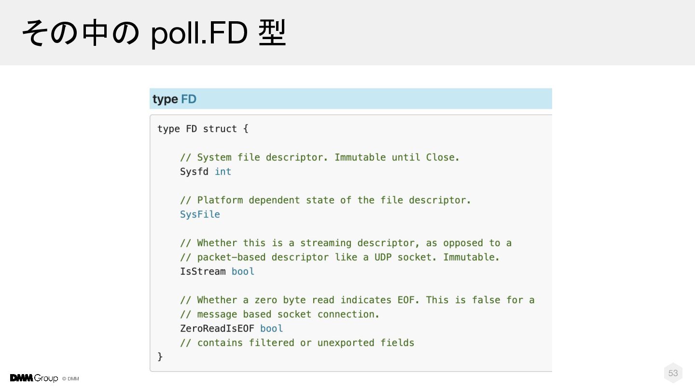Viewport: 695px width, 391px height.
Task: Click the IsStream field name
Action: pos(203,271)
